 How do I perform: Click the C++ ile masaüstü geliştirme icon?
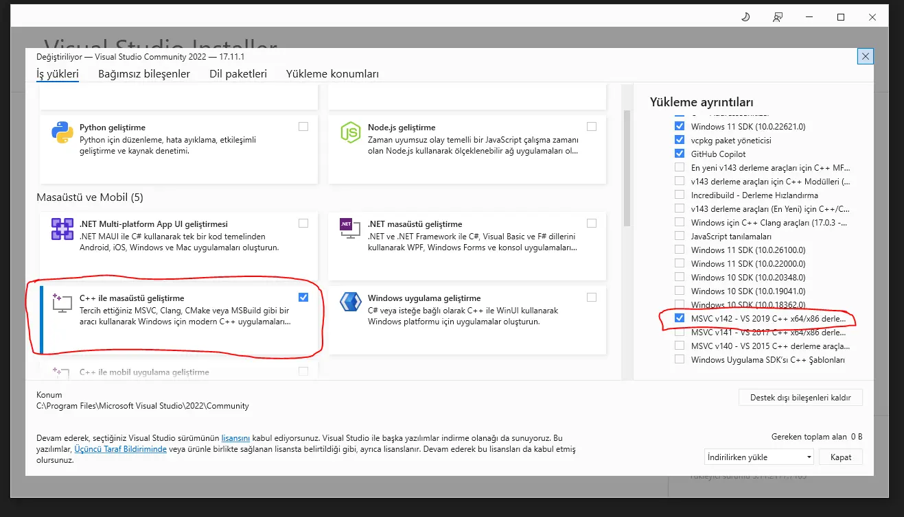(62, 304)
